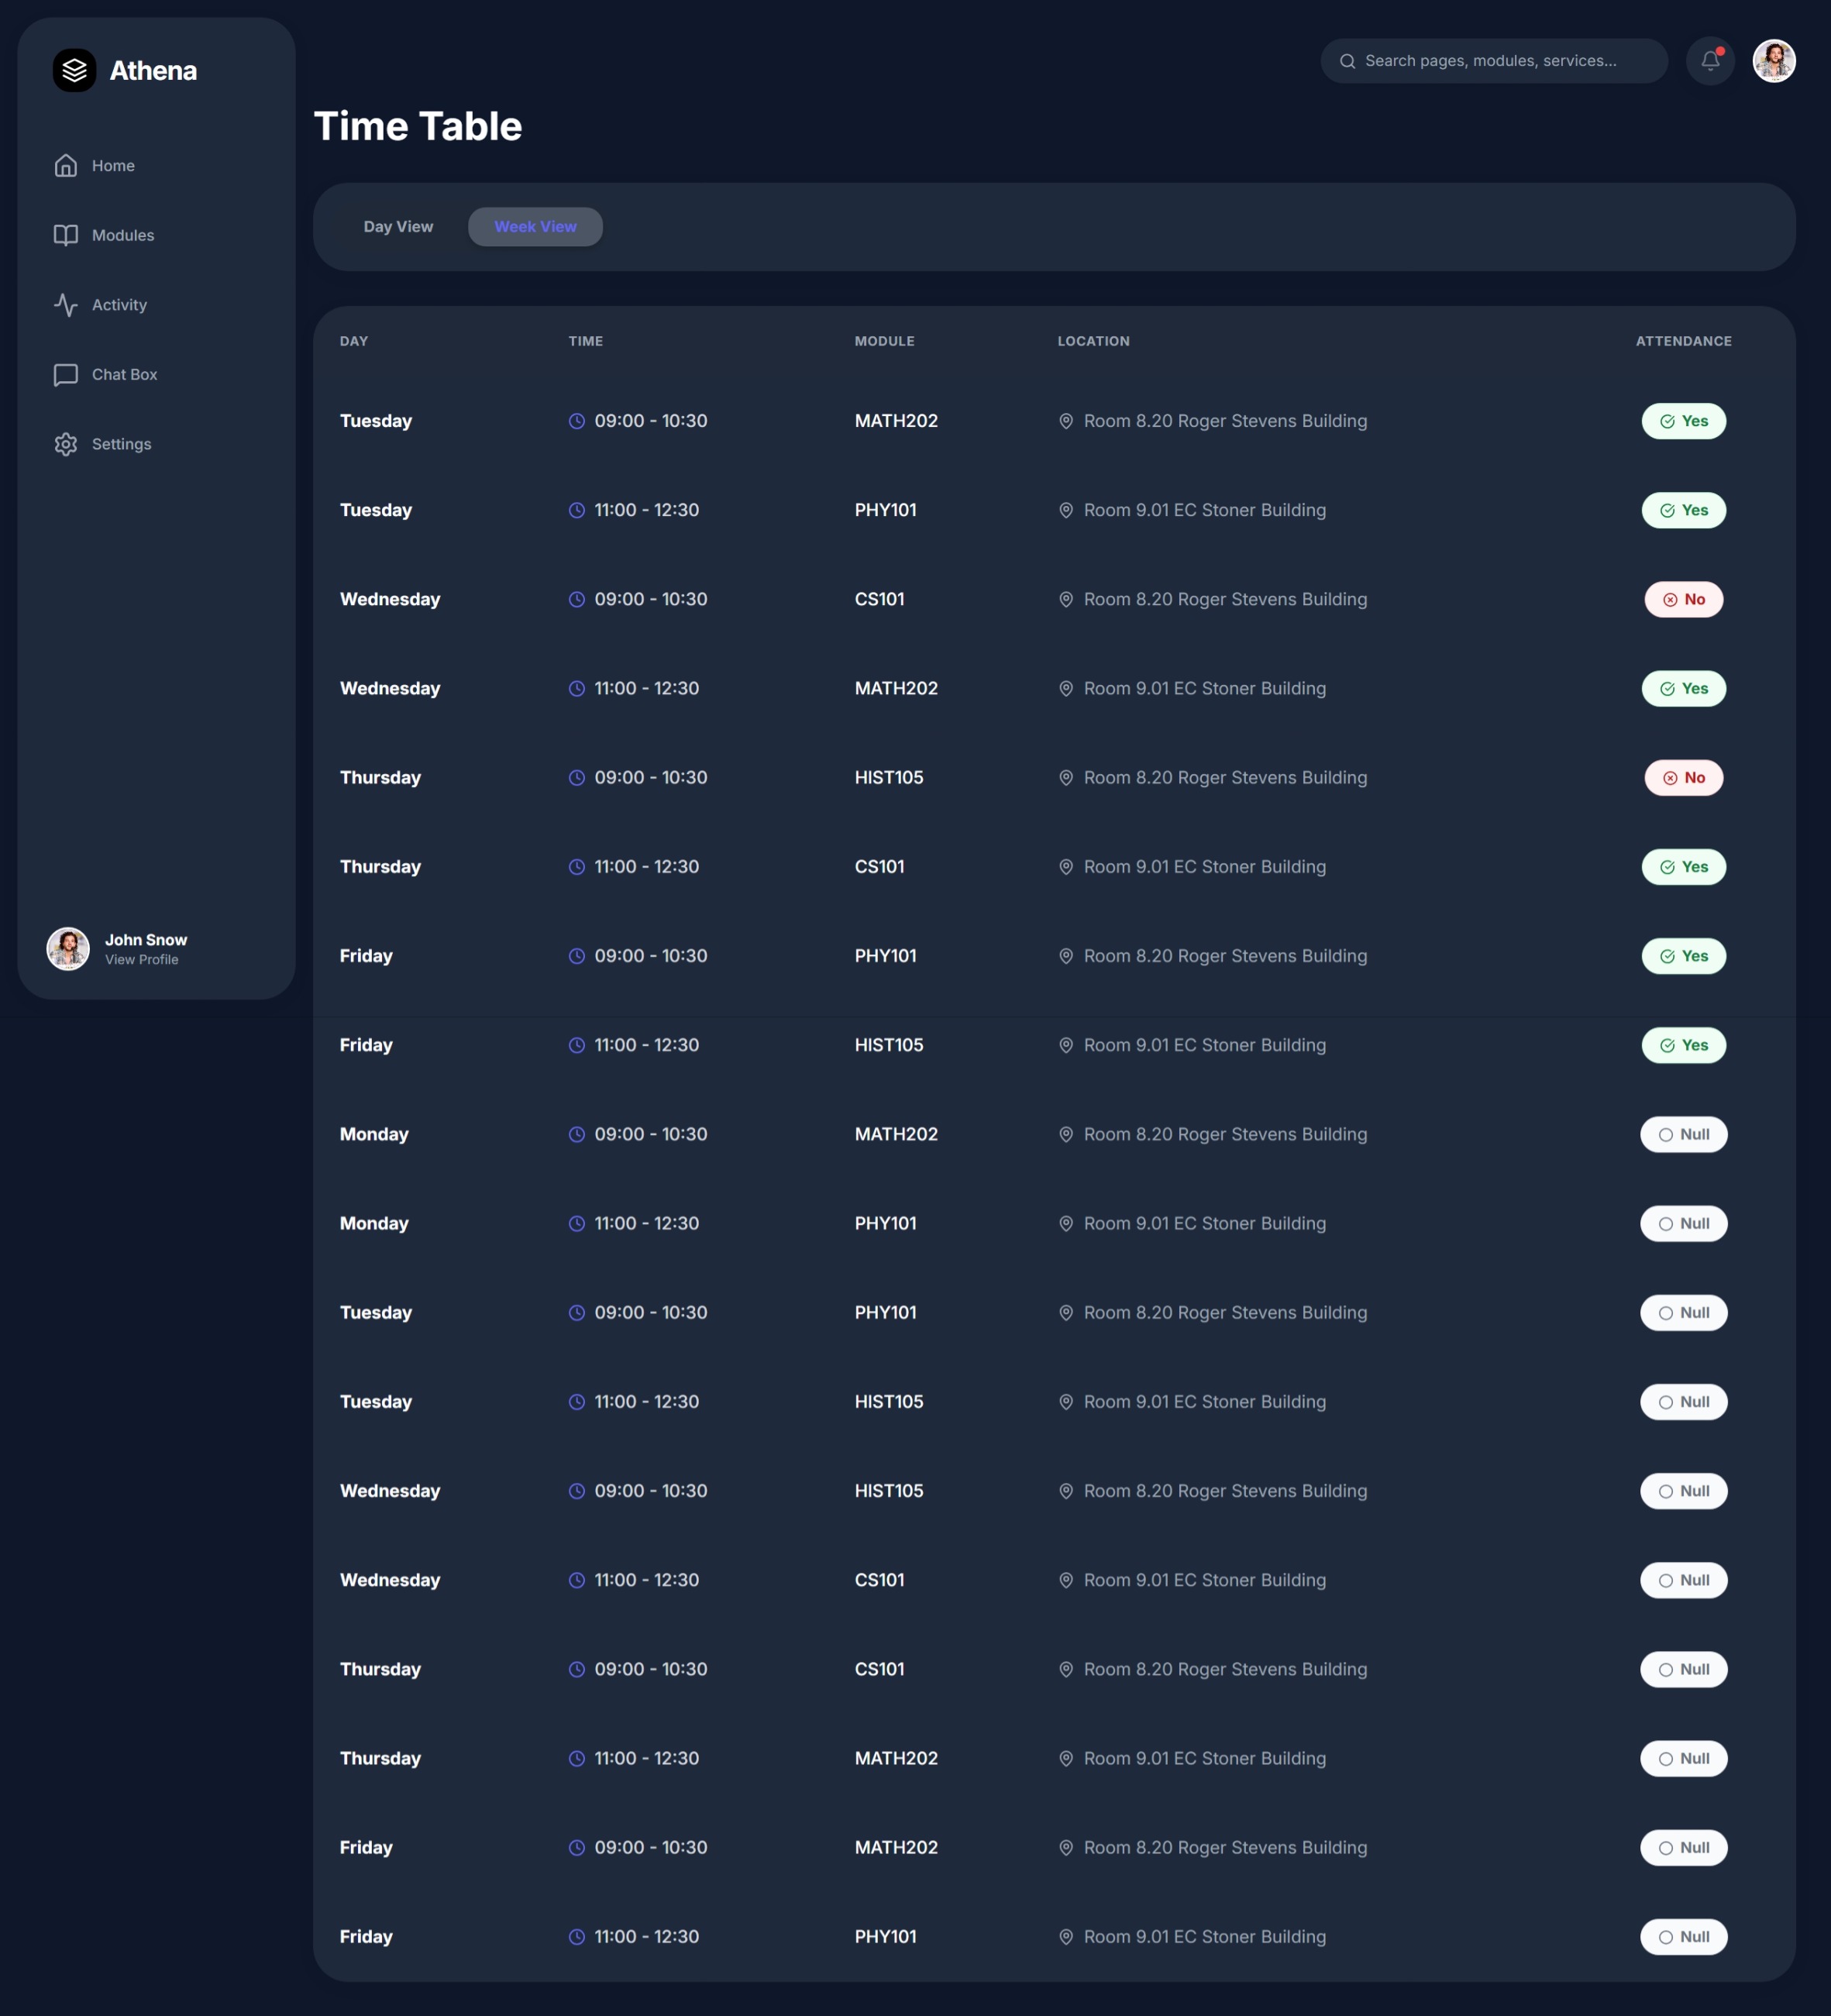The width and height of the screenshot is (1831, 2016).
Task: Click Yes attendance badge for Tuesday MATH202
Action: pos(1683,421)
